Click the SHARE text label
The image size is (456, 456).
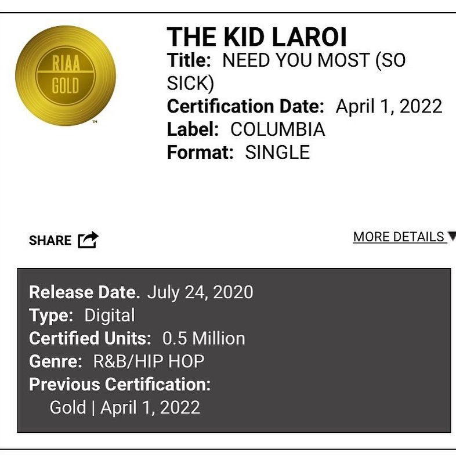(50, 241)
